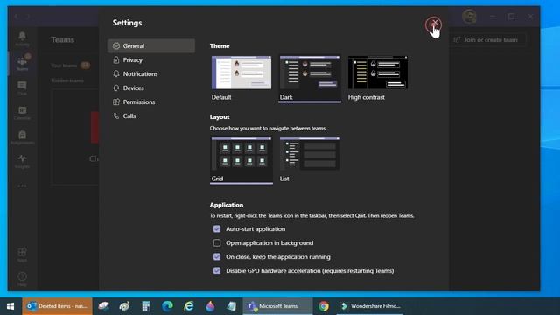Open the General settings tab
The height and width of the screenshot is (315, 560).
click(x=151, y=45)
